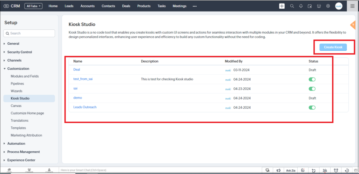The height and width of the screenshot is (174, 359).
Task: Open Chats in the bottom bar
Action: (9, 170)
